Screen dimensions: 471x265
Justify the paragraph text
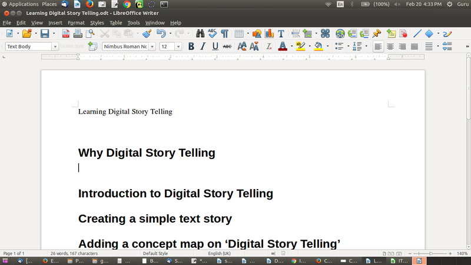tap(414, 47)
